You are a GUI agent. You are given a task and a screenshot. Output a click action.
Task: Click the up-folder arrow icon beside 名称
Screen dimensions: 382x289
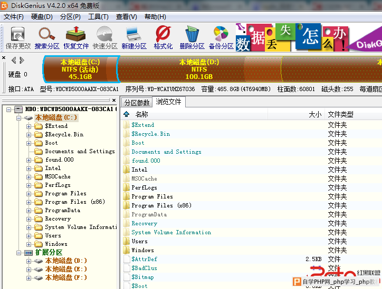point(126,114)
